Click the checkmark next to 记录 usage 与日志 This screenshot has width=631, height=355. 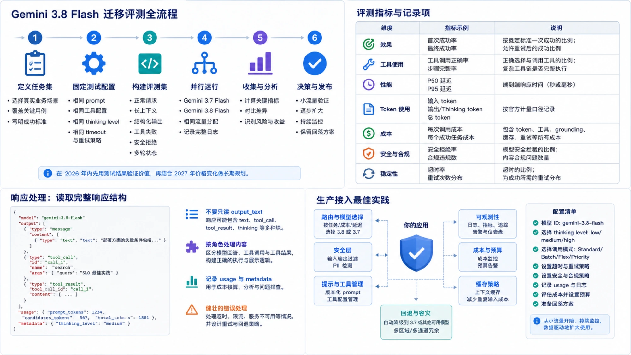(x=535, y=285)
